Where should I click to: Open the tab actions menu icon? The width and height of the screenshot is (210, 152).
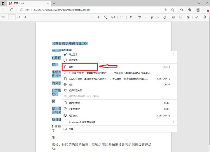[3, 3]
